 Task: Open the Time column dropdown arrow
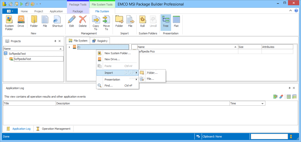(263, 104)
